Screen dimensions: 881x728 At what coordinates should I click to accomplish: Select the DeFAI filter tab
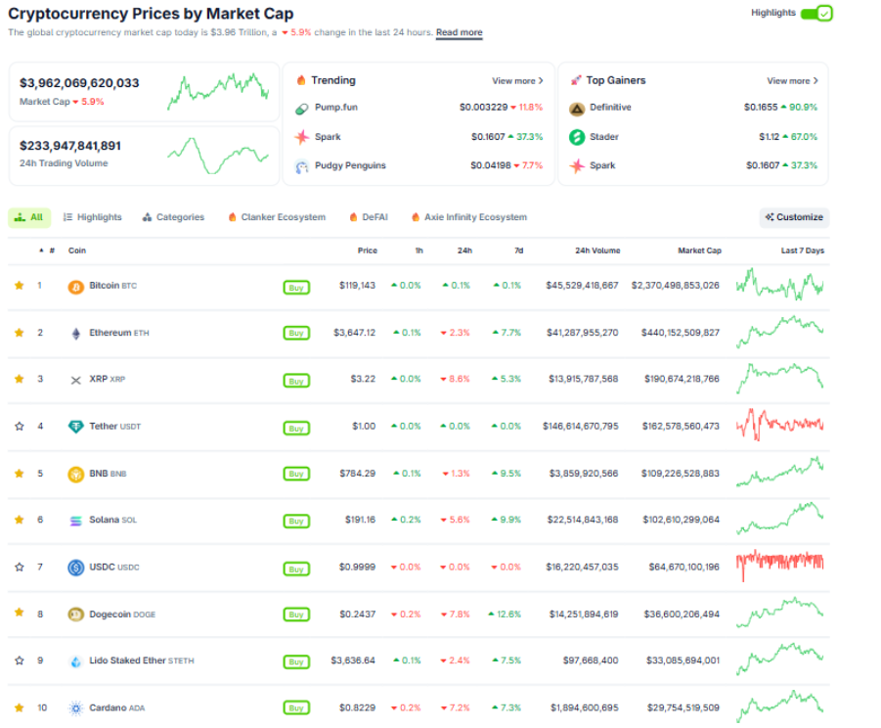click(369, 217)
